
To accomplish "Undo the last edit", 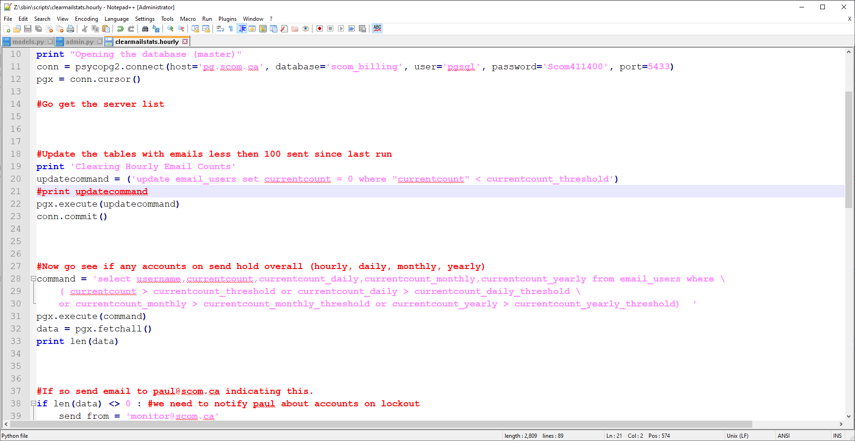I will 120,28.
